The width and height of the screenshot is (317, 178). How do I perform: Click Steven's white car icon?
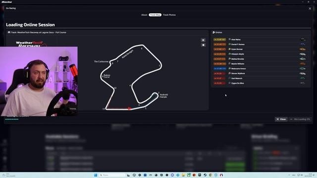(303, 74)
